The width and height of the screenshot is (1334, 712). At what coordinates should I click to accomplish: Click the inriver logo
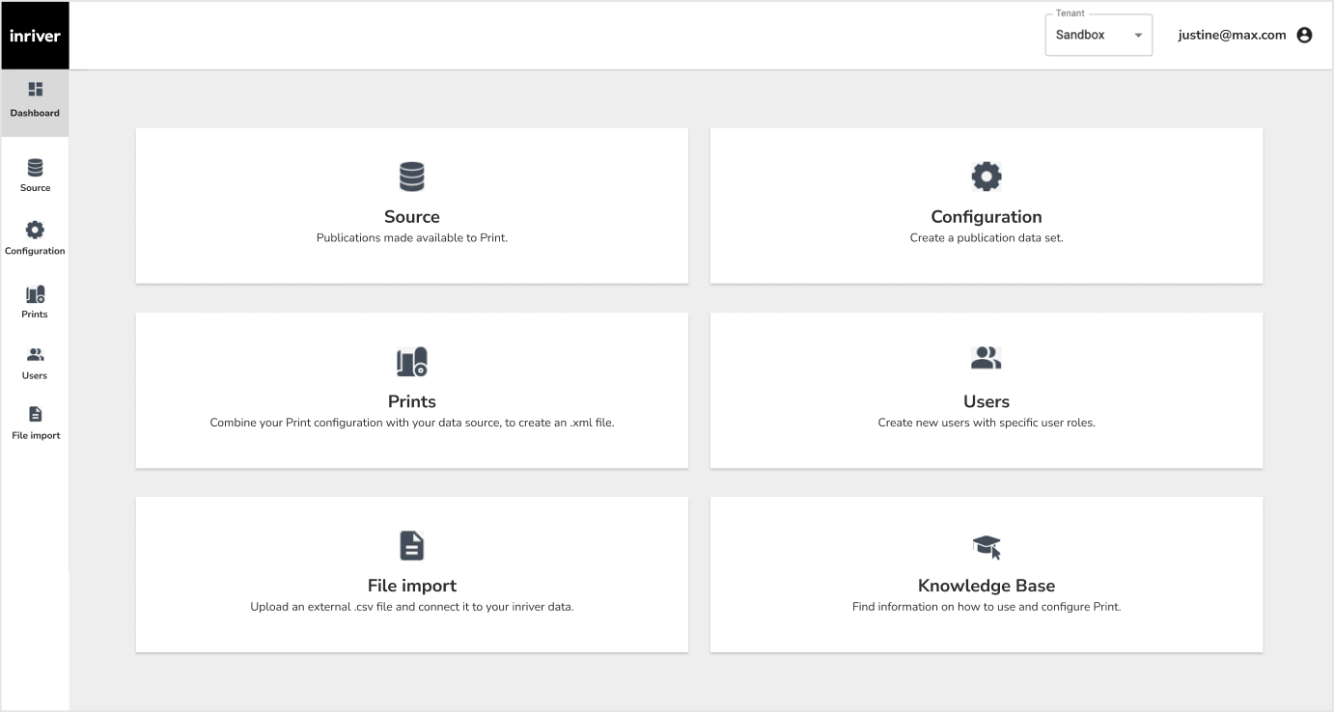[x=35, y=36]
